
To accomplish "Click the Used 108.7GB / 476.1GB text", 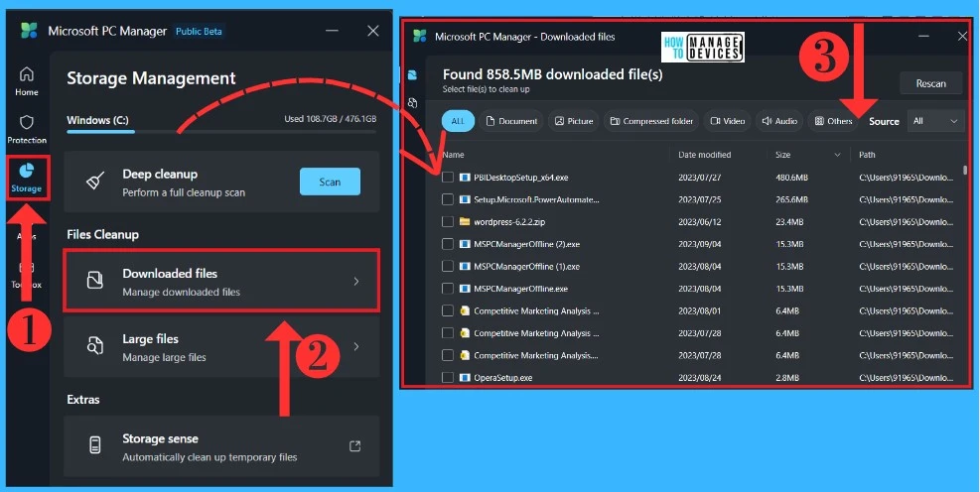I will [330, 119].
